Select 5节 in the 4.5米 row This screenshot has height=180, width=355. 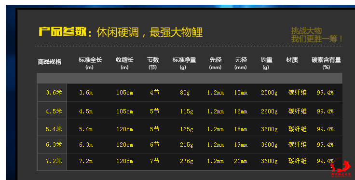(155, 111)
